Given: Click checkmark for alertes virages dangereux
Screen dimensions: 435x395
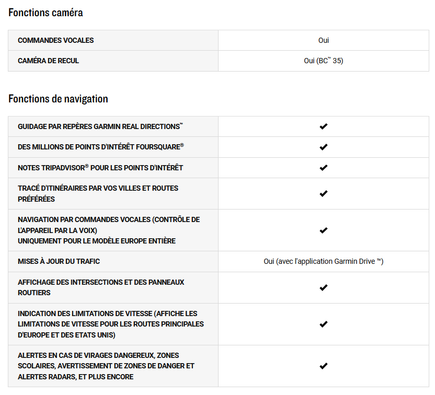Looking at the screenshot, I should click(x=324, y=366).
